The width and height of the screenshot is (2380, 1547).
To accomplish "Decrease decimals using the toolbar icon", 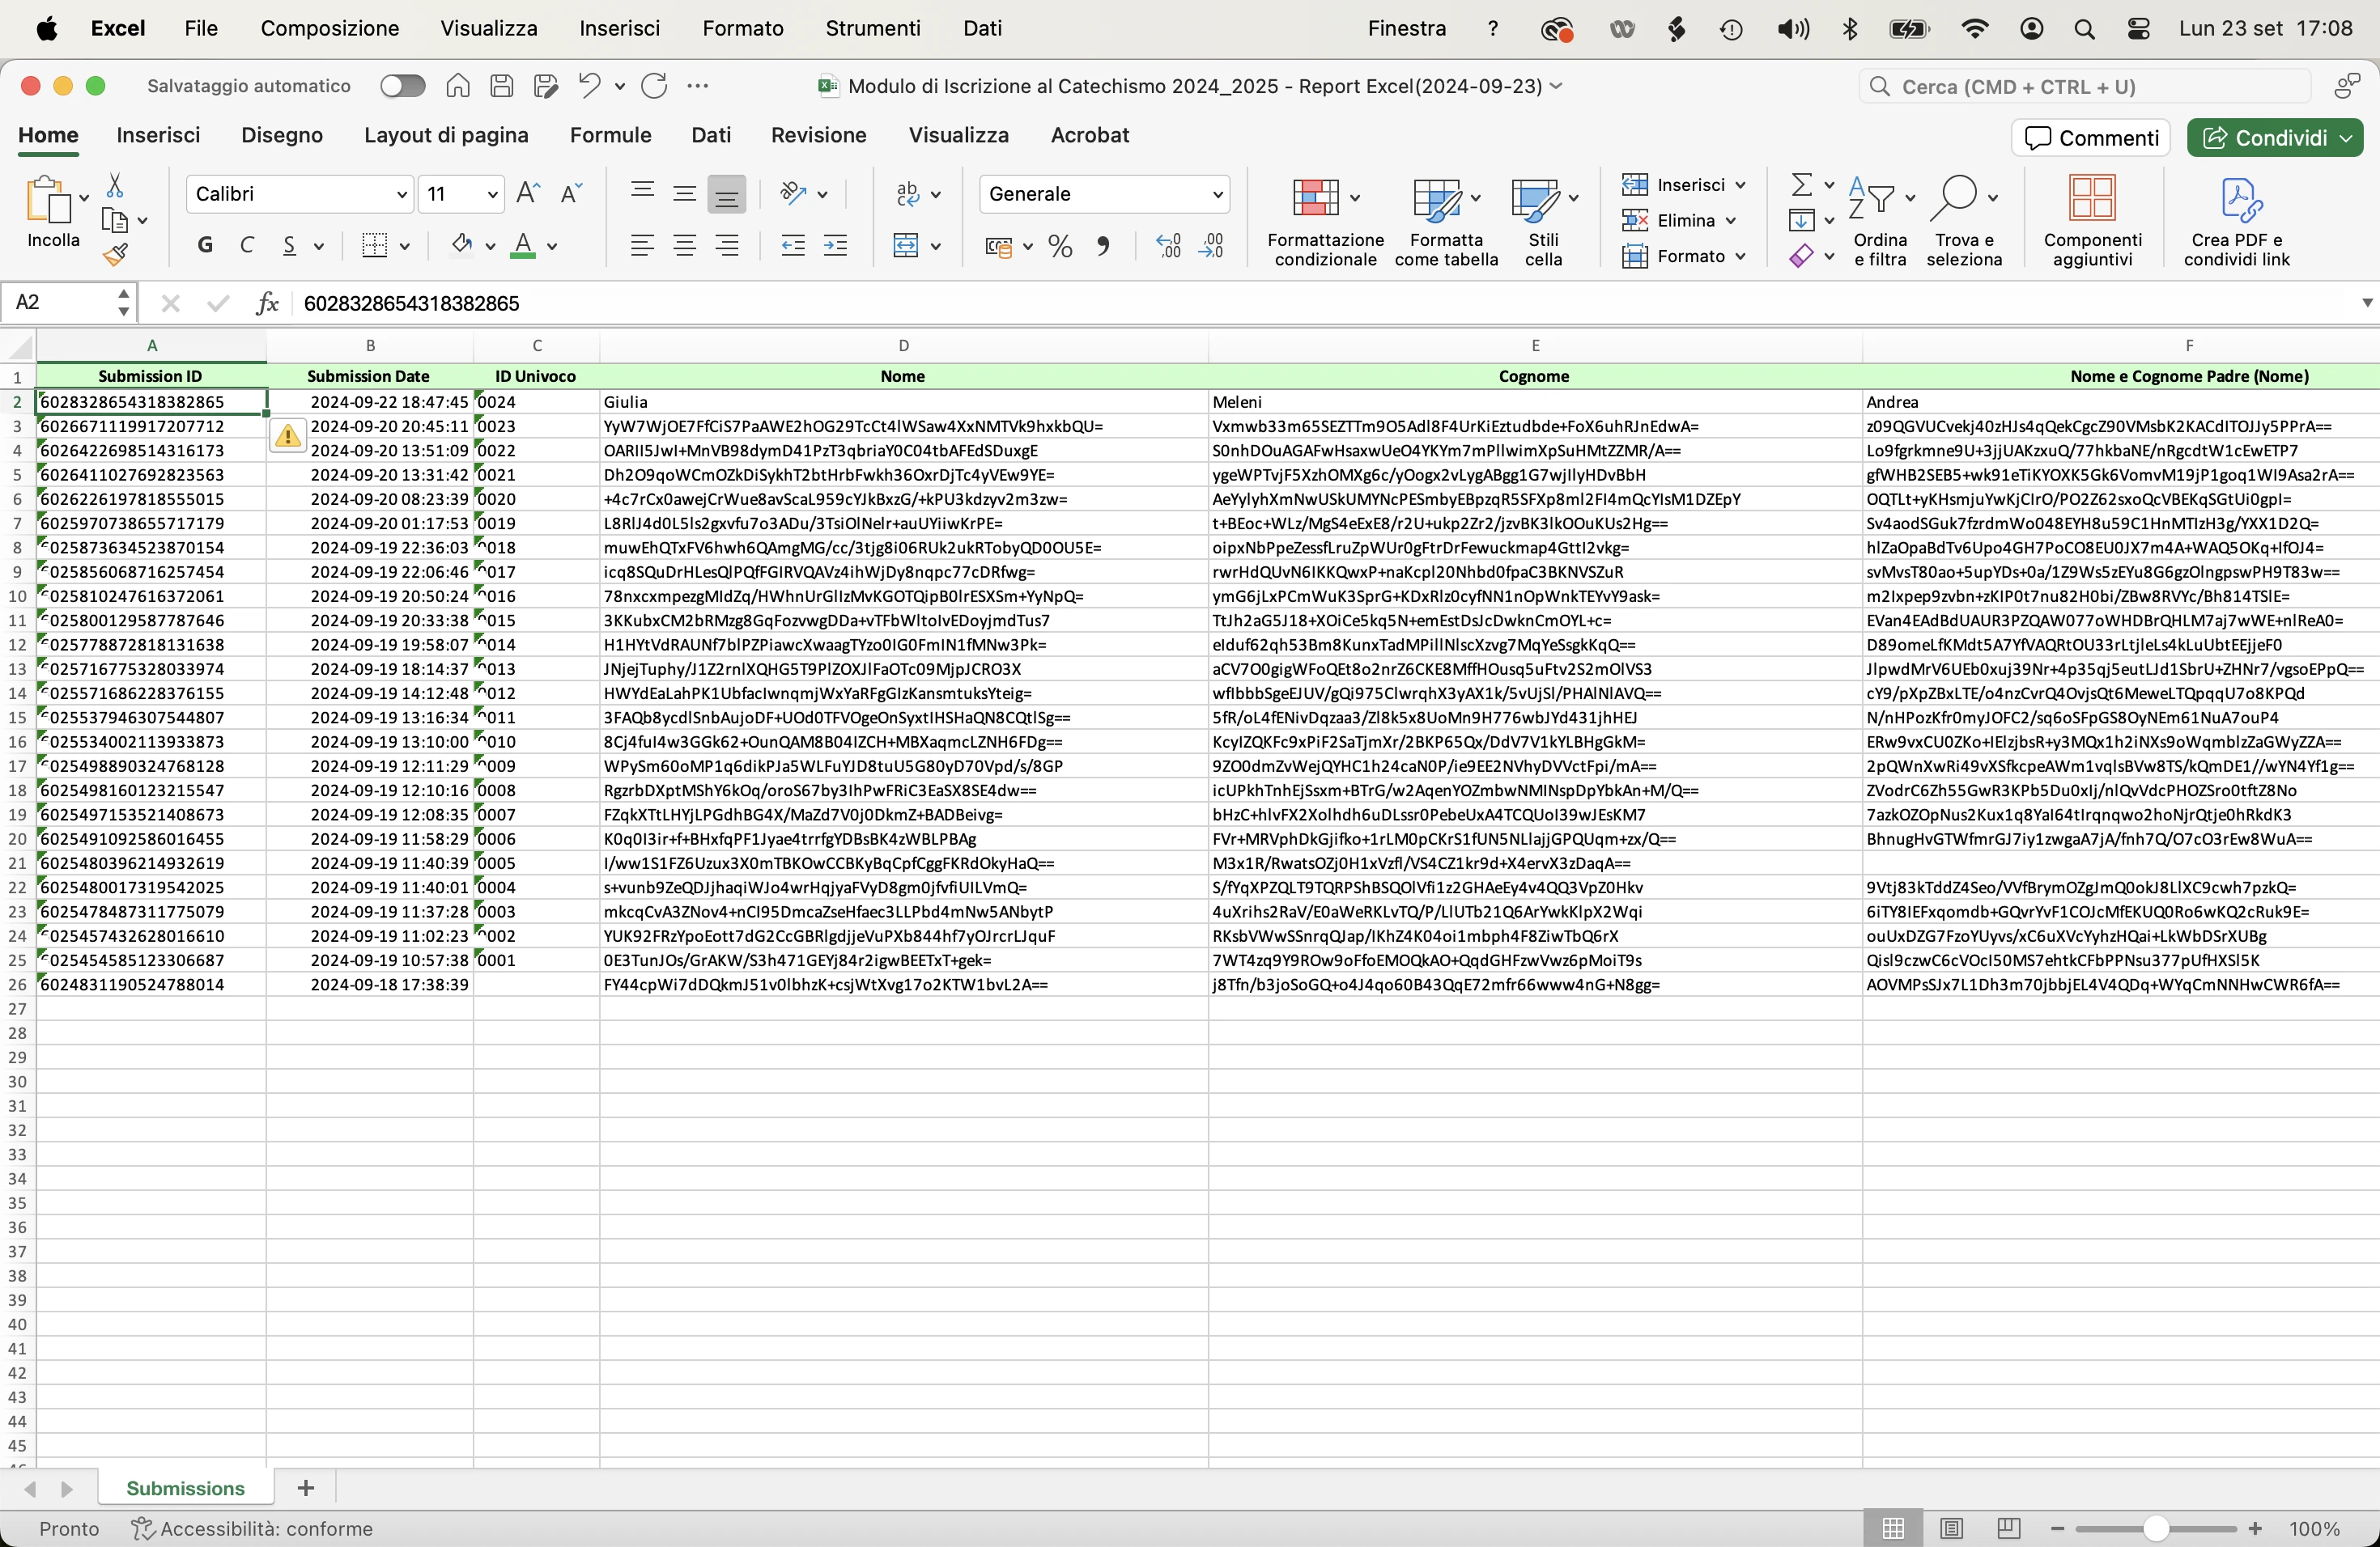I will click(x=1212, y=246).
